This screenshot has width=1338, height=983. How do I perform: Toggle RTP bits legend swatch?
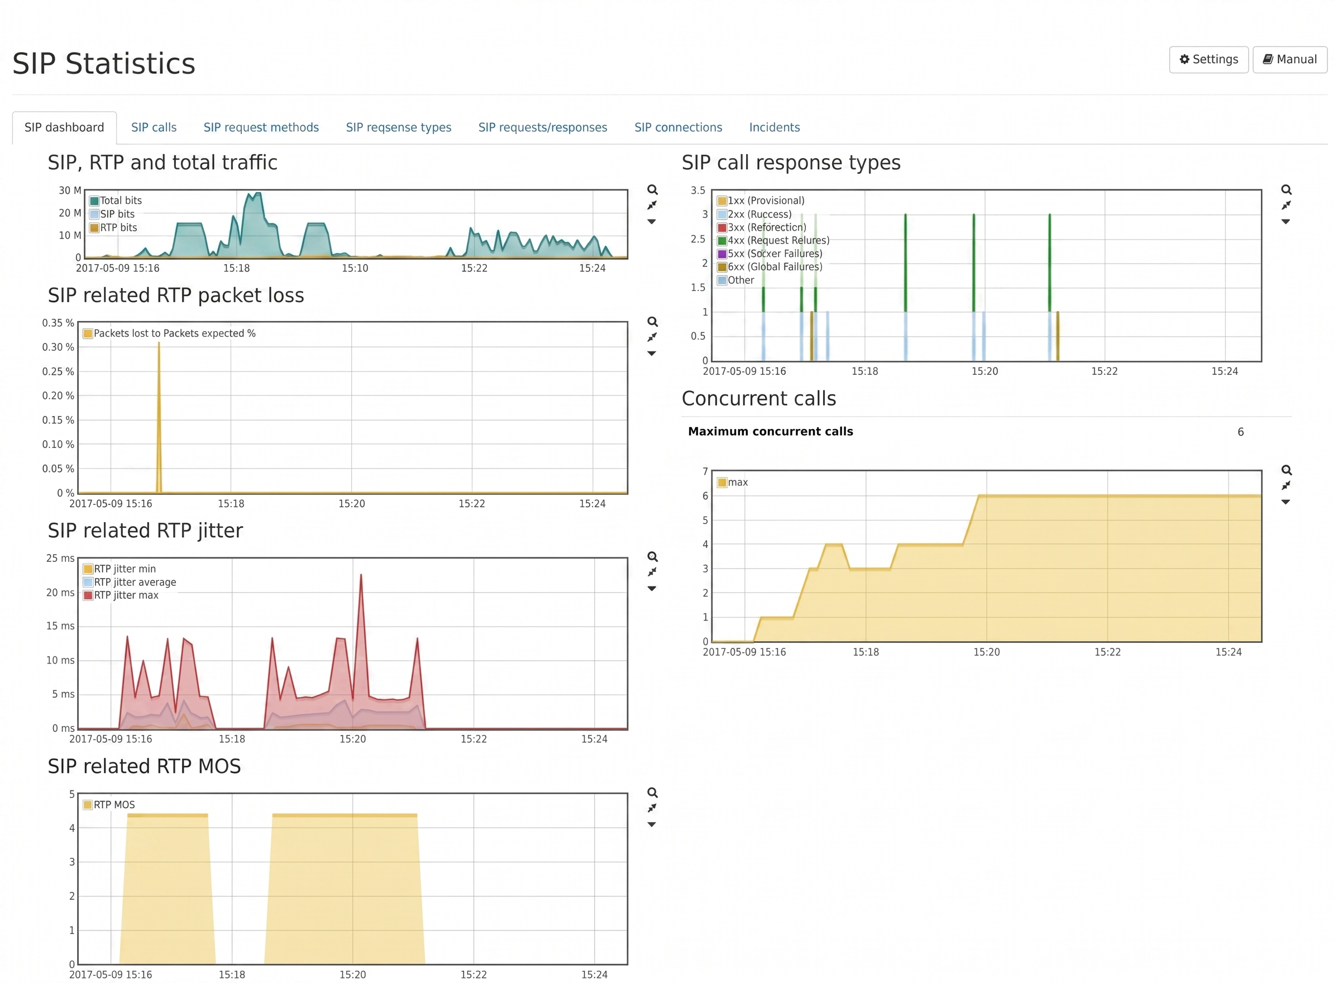(x=94, y=228)
